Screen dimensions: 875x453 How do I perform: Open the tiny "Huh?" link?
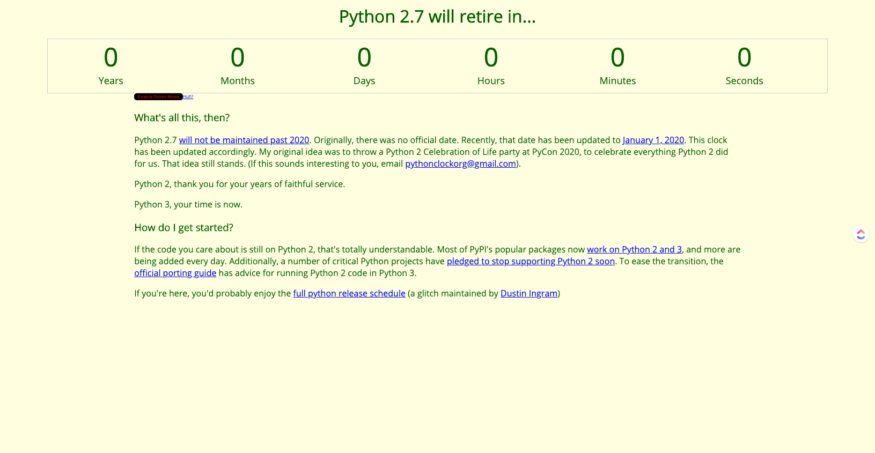[x=188, y=96]
